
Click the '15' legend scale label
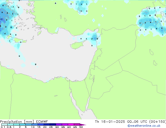(39, 127)
